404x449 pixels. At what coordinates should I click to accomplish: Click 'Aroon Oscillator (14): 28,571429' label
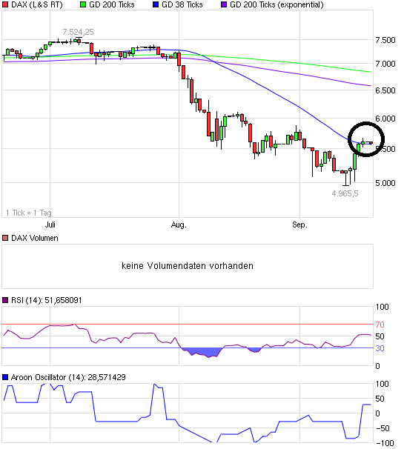coord(68,377)
